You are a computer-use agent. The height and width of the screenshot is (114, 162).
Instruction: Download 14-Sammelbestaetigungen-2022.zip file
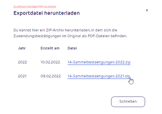(x=99, y=62)
